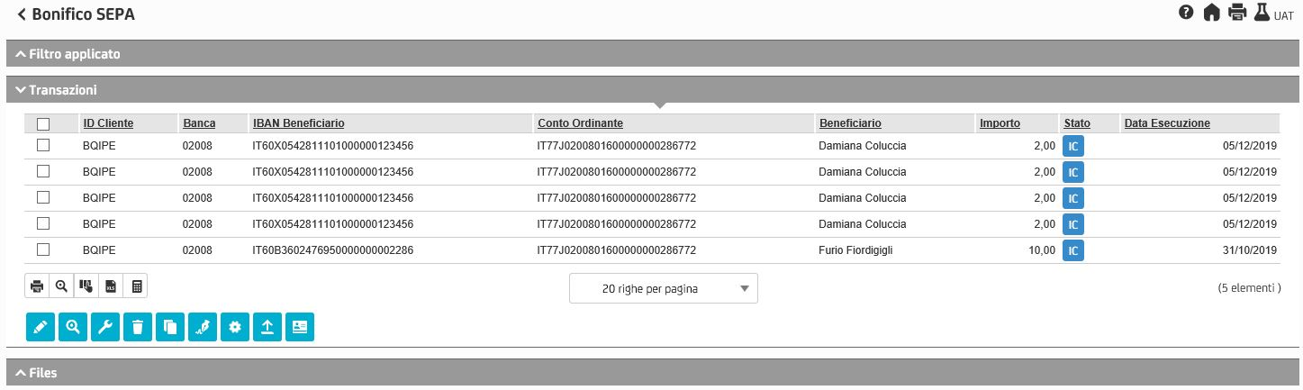Tick checkbox for Furio Fiordigigli row
The height and width of the screenshot is (390, 1303).
pyautogui.click(x=43, y=249)
